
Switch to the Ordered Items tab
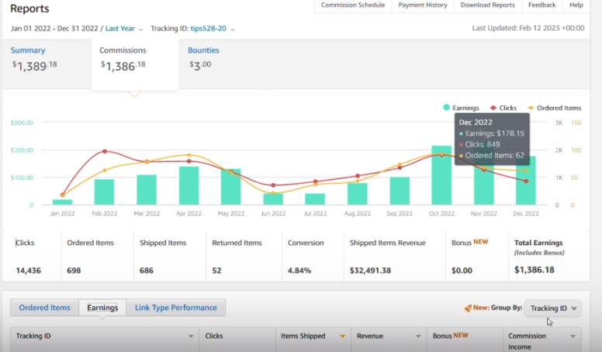(x=44, y=308)
